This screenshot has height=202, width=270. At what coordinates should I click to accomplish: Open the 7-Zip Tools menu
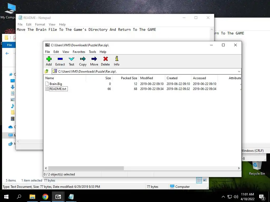[93, 52]
